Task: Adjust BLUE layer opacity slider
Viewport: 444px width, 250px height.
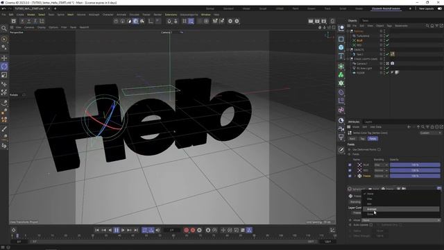Action: pos(415,165)
